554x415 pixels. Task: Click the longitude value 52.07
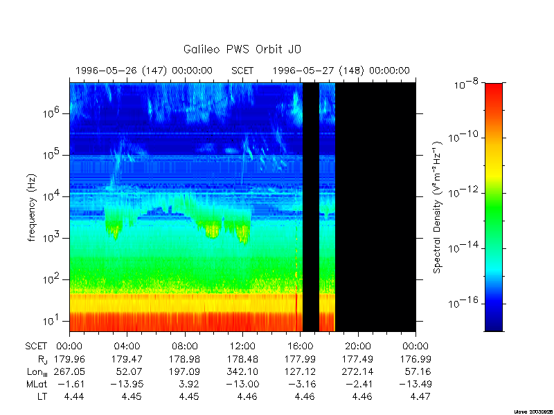(129, 371)
